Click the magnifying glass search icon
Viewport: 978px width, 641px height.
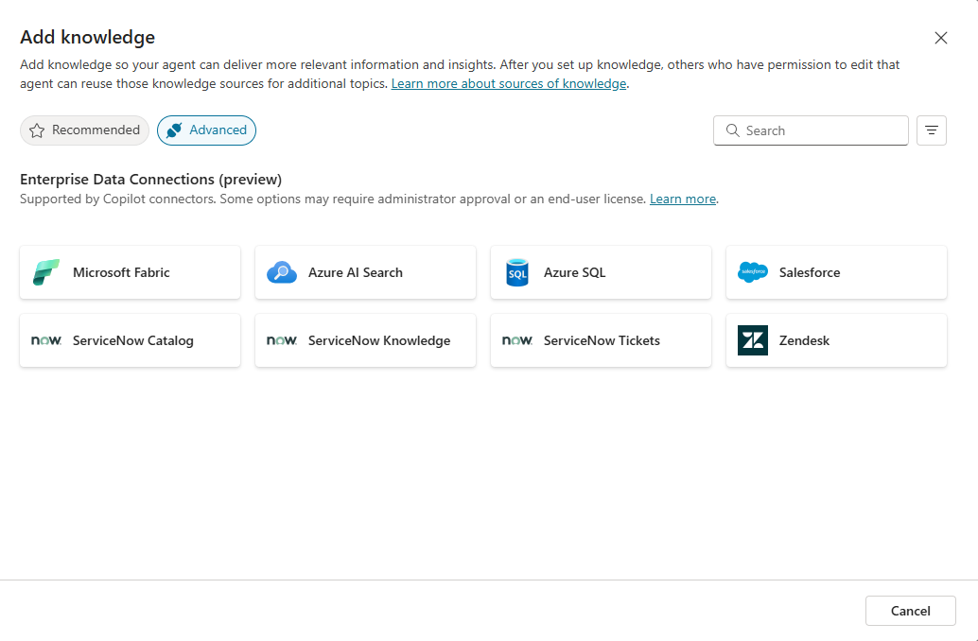[733, 130]
